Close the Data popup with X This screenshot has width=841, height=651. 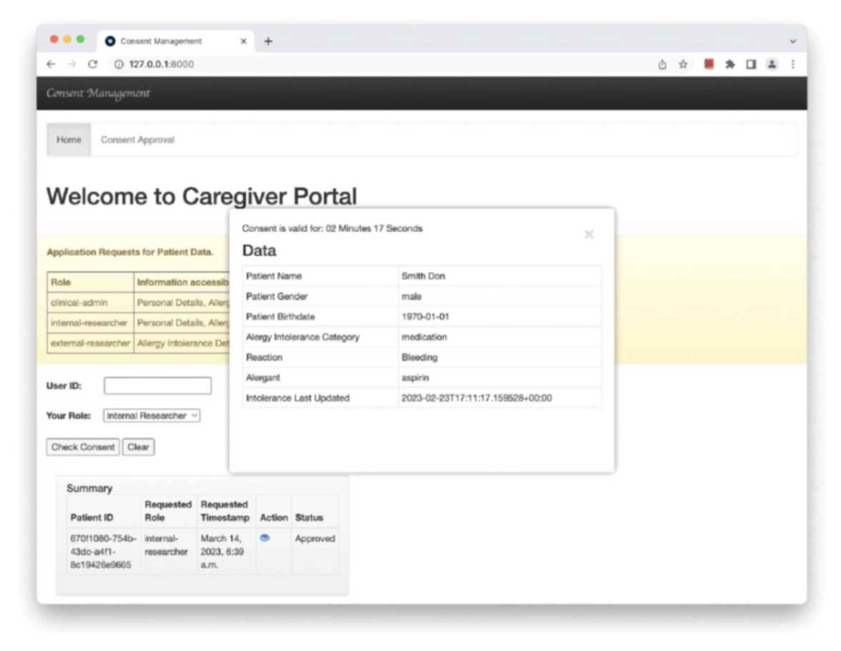tap(589, 235)
